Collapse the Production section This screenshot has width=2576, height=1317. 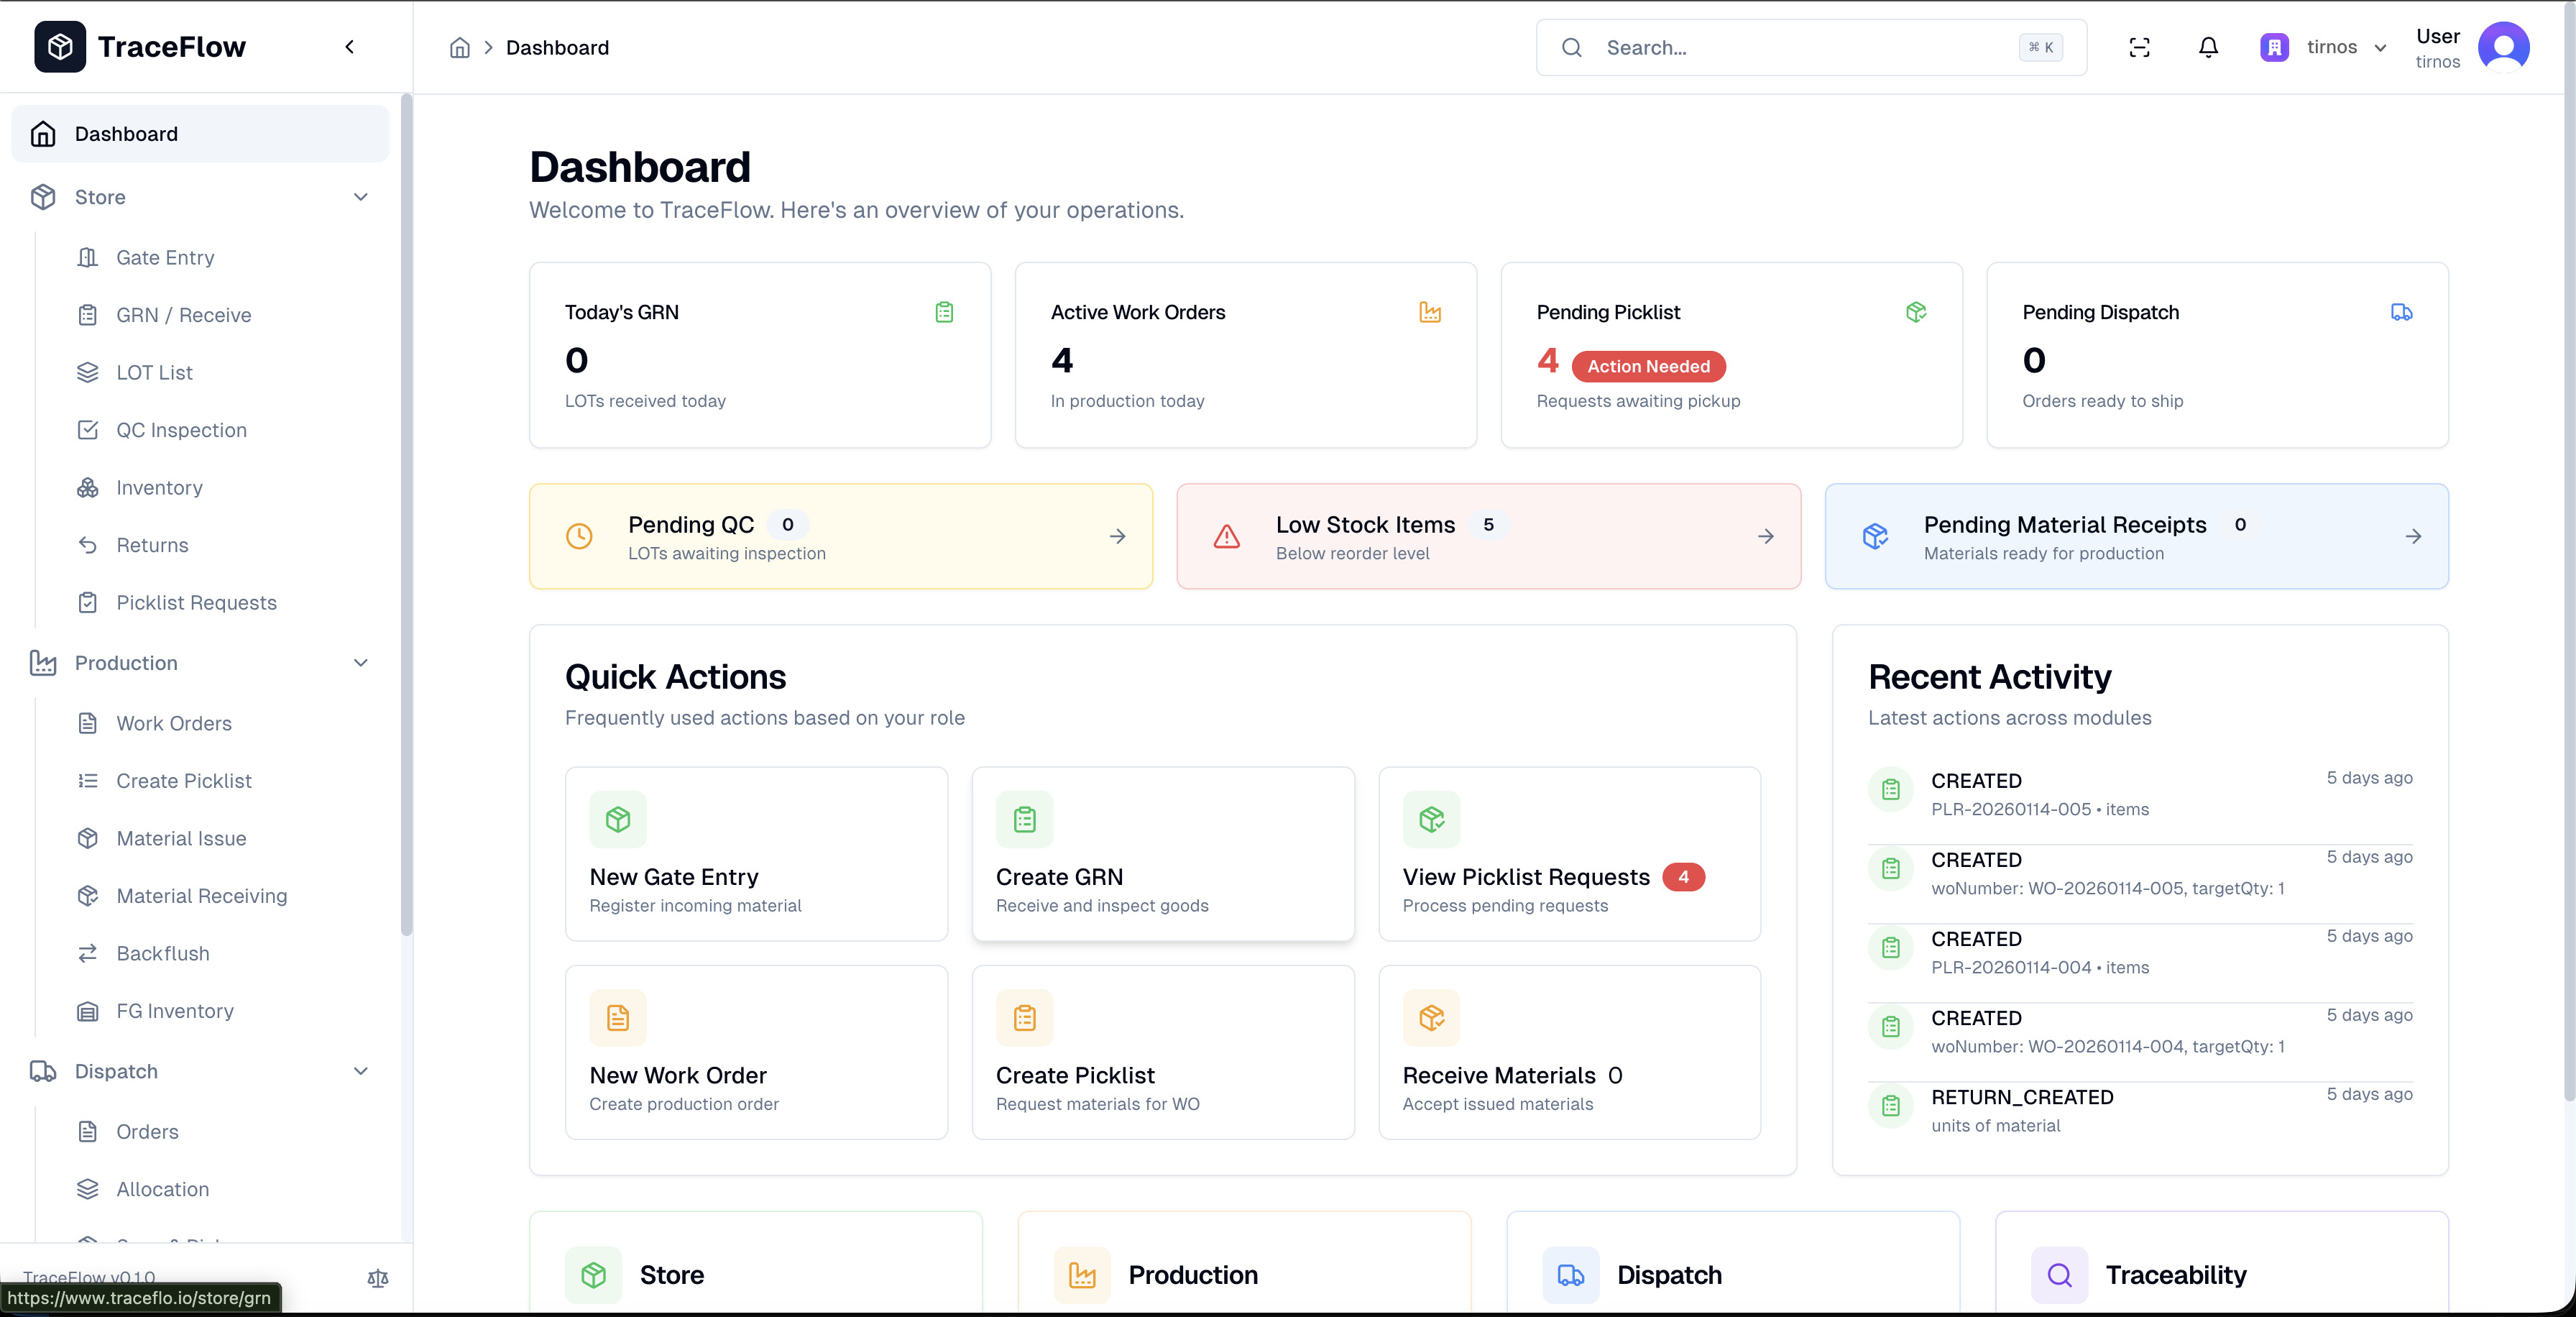tap(361, 663)
